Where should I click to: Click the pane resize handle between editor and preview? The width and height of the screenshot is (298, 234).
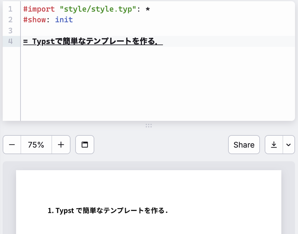tap(149, 126)
